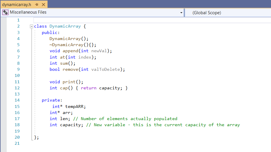The image size is (271, 152).
Task: Click 'DynamicArray' class name on line 2
Action: click(65, 26)
